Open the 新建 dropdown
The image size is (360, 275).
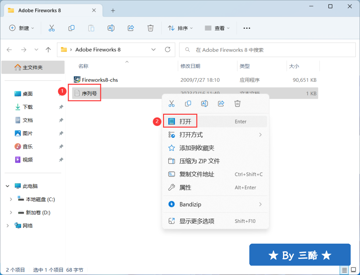(21, 28)
